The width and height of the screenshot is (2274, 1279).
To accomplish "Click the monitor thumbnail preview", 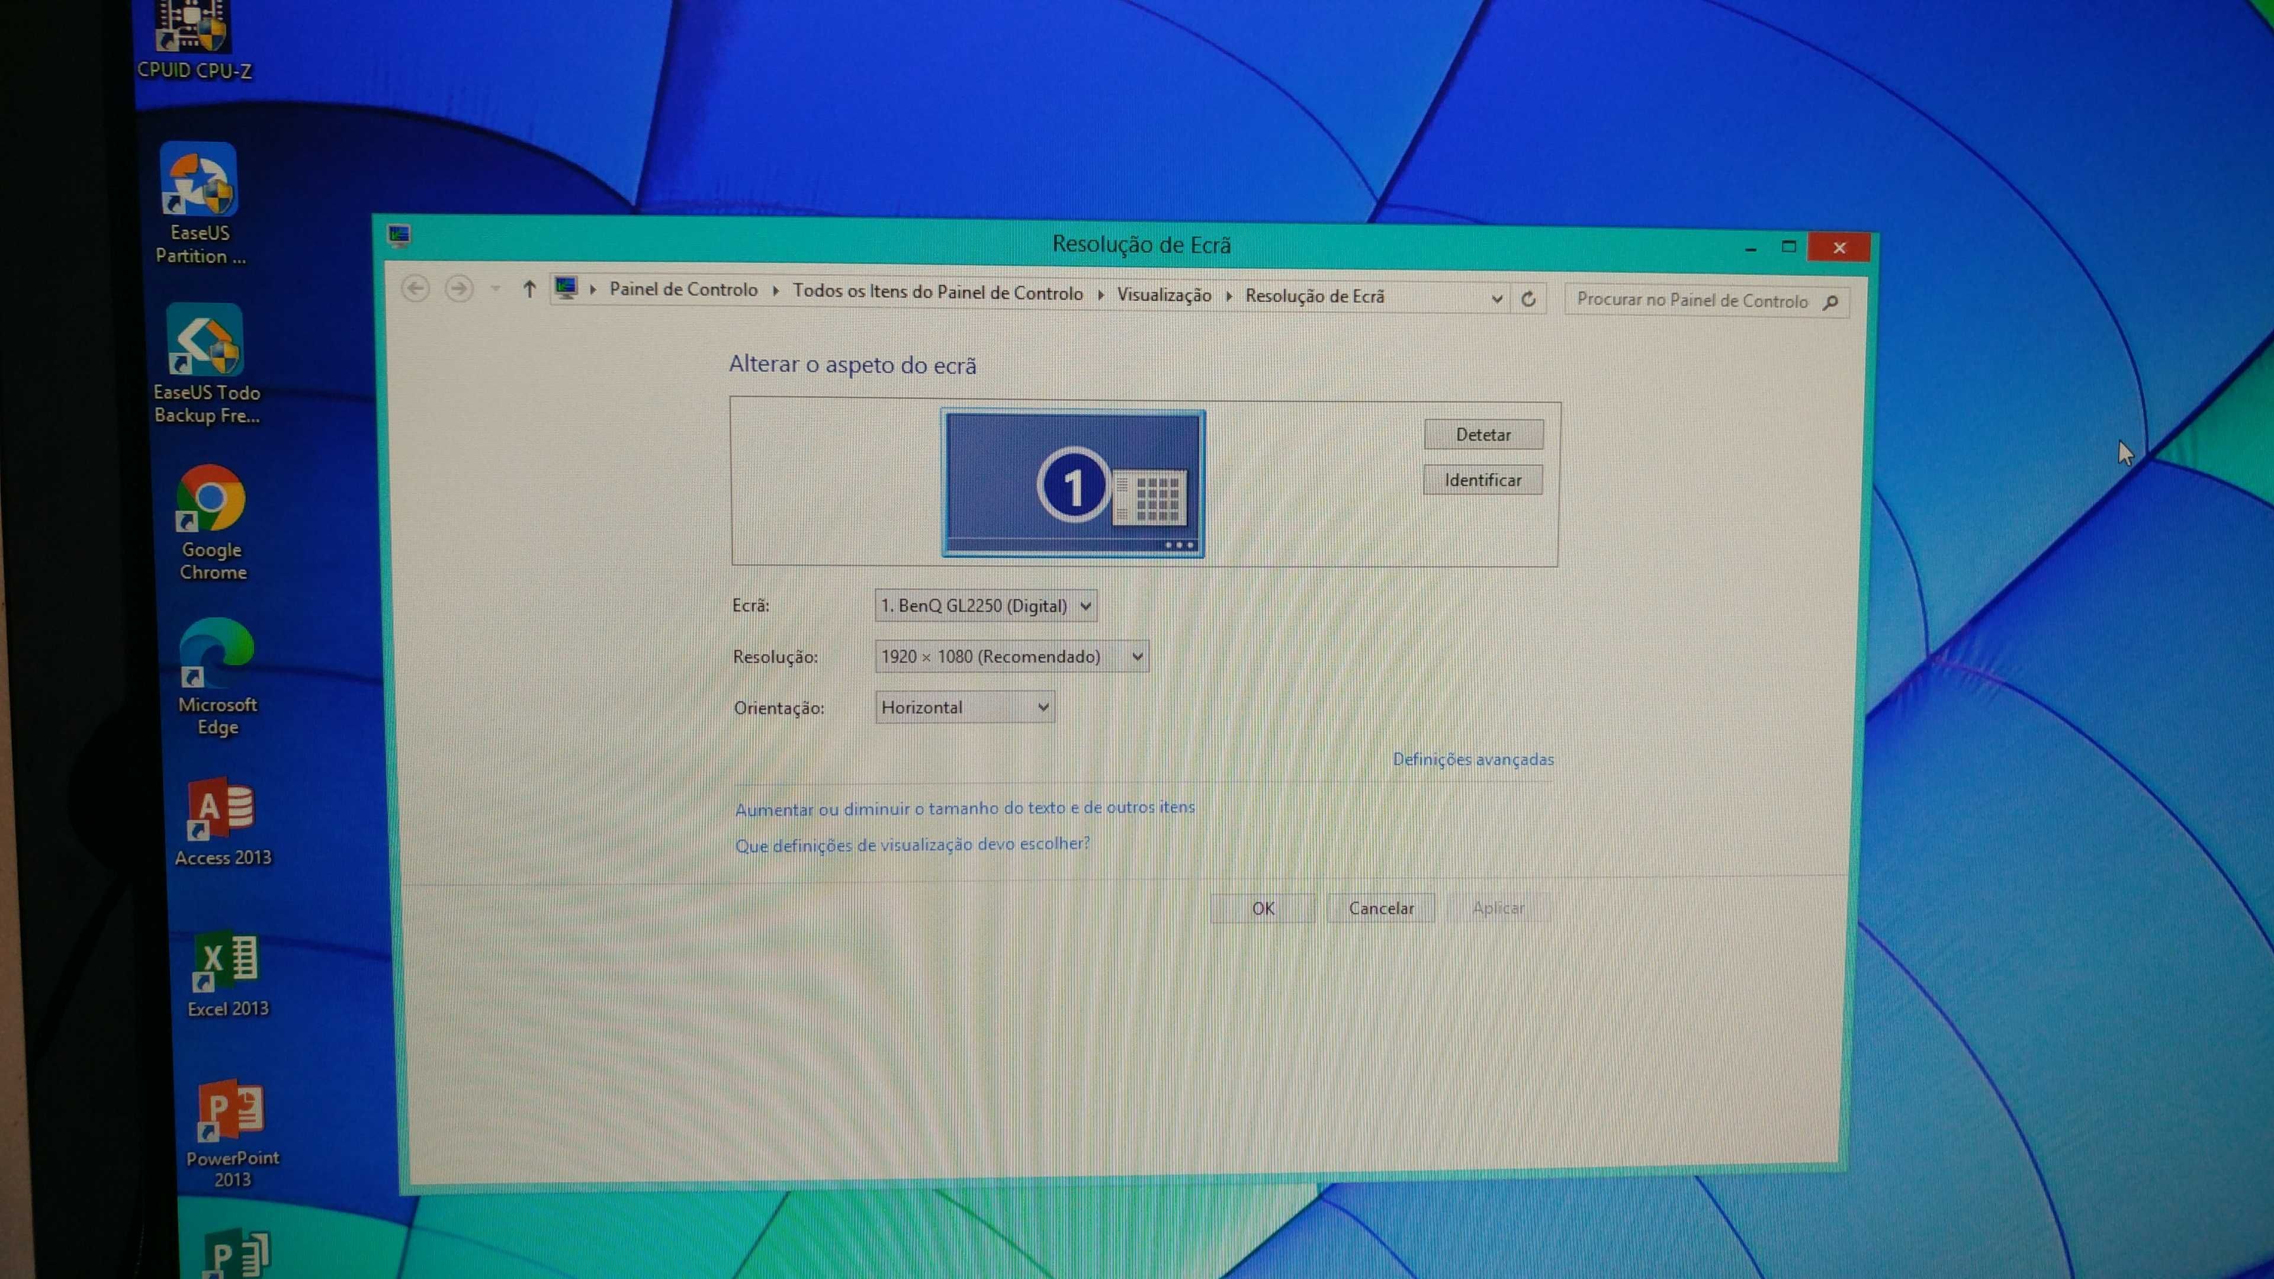I will pyautogui.click(x=1075, y=481).
